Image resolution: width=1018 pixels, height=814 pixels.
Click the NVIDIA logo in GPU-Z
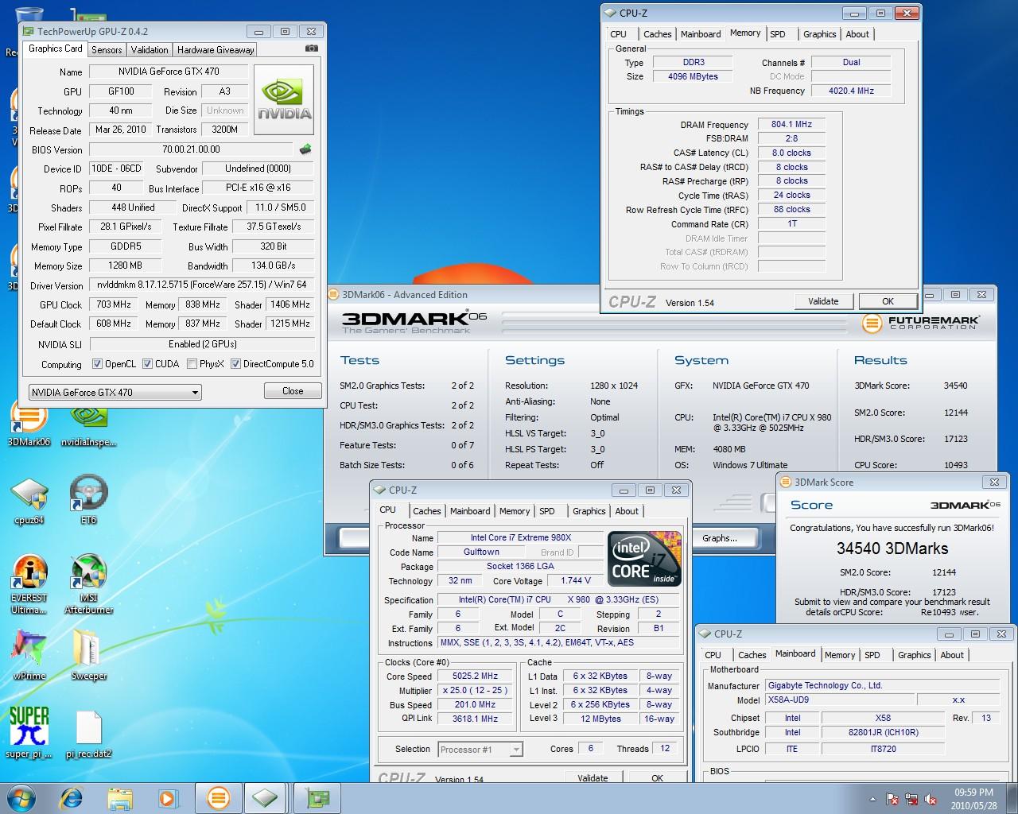284,99
